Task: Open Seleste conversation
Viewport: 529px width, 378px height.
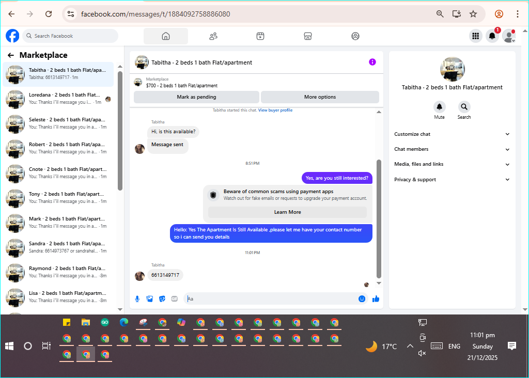Action: (58, 124)
